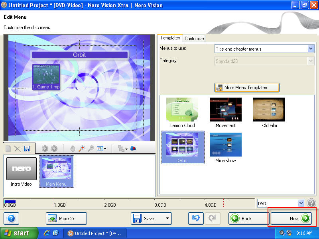319x239 pixels.
Task: Expand the Menus to use dropdown
Action: (311, 49)
